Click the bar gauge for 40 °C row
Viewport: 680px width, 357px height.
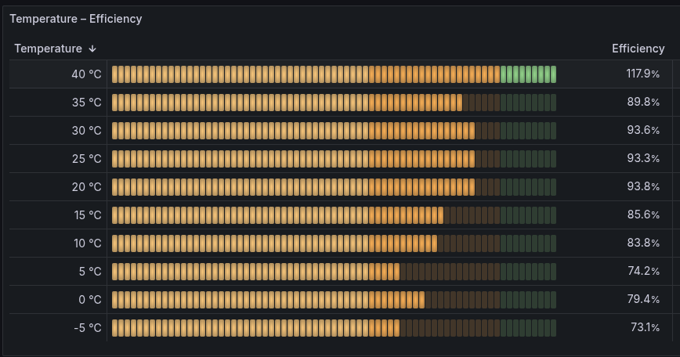pos(334,74)
